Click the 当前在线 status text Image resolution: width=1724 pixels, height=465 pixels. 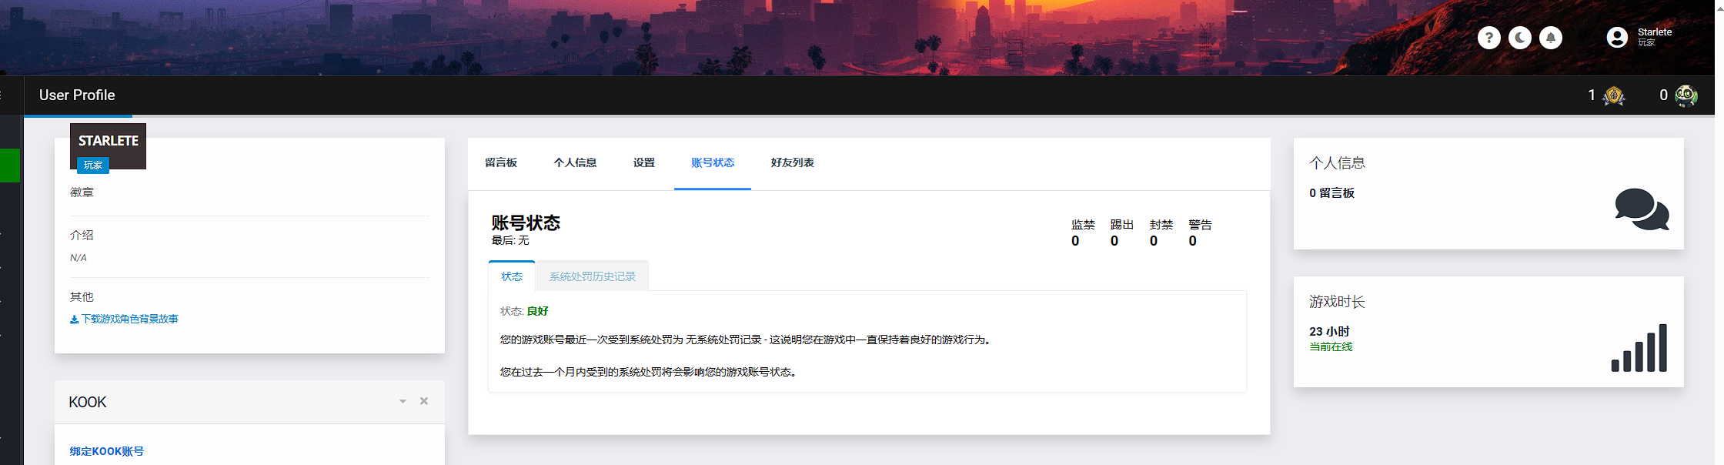click(1331, 346)
